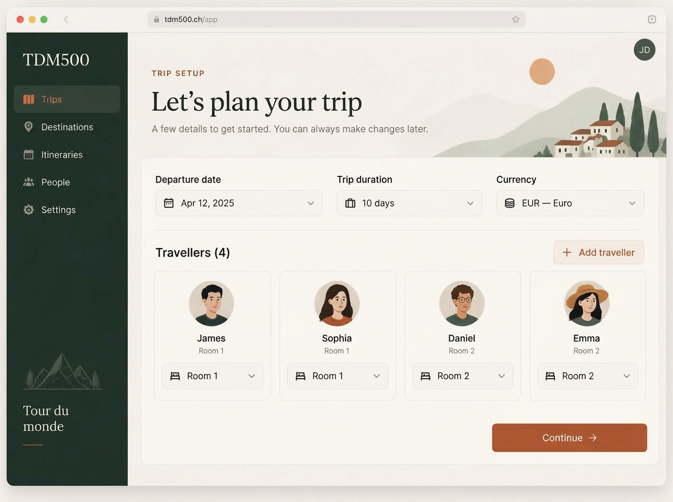Open Emma's Room 2 dropdown
This screenshot has height=502, width=673.
(588, 376)
